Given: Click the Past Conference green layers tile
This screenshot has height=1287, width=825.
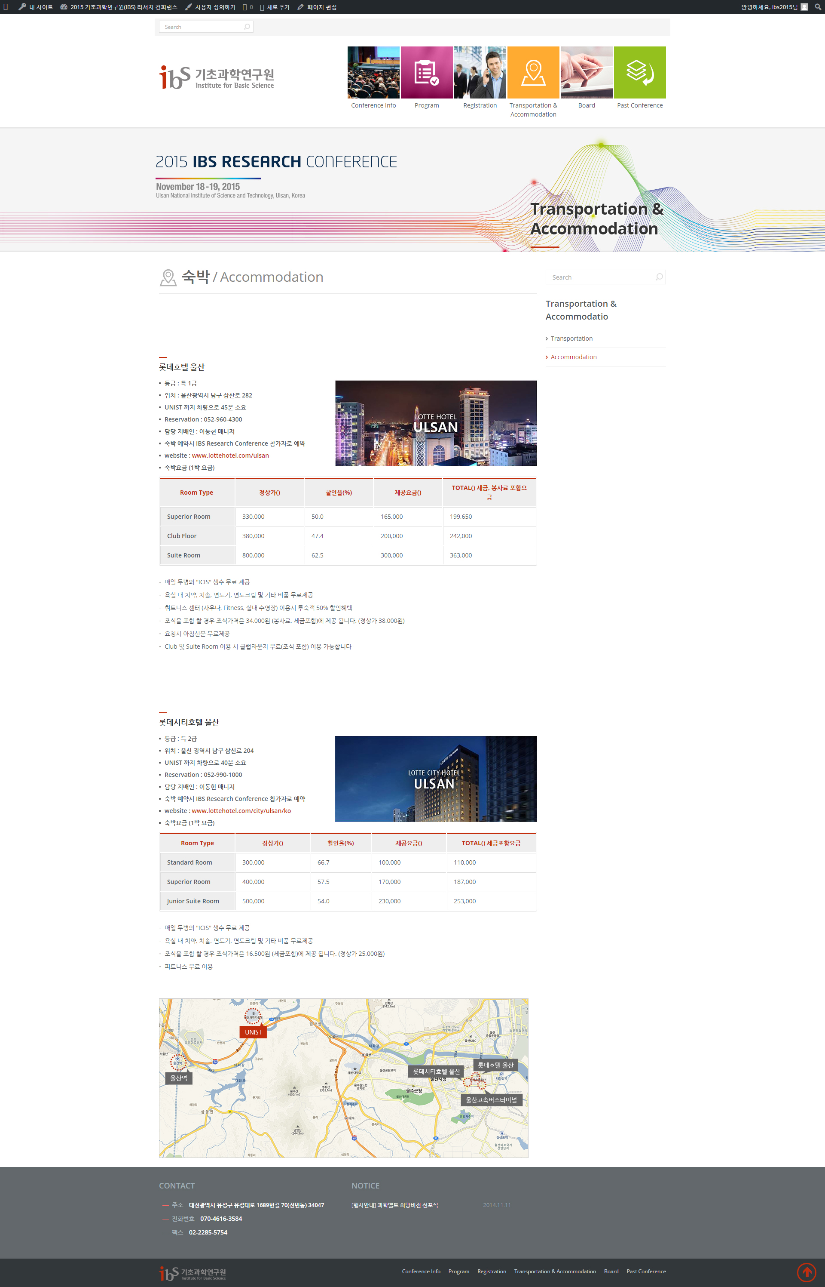Looking at the screenshot, I should click(640, 72).
